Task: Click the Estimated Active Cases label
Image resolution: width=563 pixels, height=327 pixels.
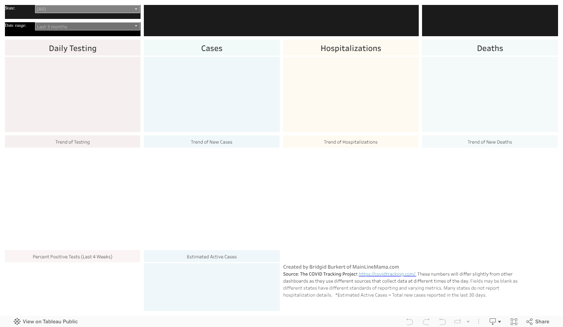Action: [212, 257]
